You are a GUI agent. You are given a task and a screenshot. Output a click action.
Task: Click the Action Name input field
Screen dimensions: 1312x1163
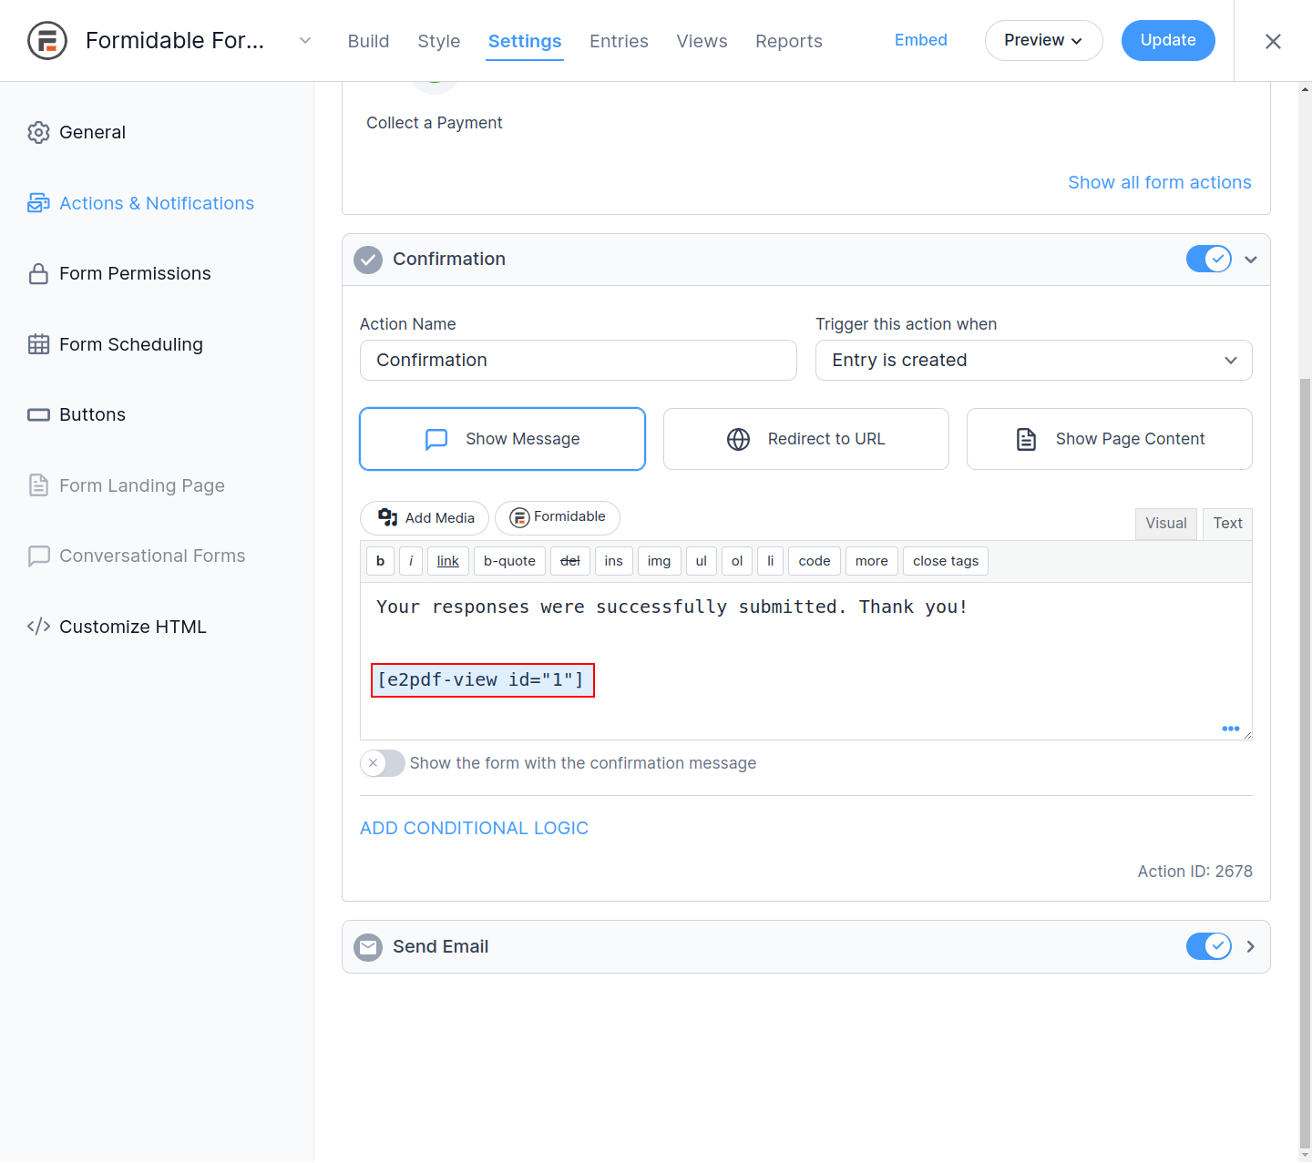click(578, 361)
